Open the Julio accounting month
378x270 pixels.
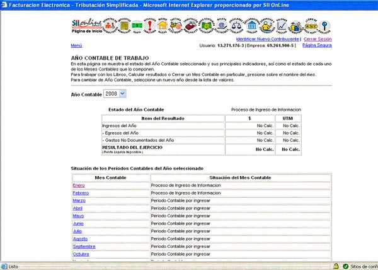[x=77, y=231]
